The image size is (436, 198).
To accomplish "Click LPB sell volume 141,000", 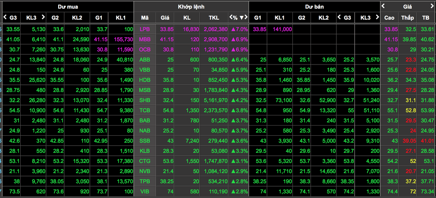I will point(283,29).
